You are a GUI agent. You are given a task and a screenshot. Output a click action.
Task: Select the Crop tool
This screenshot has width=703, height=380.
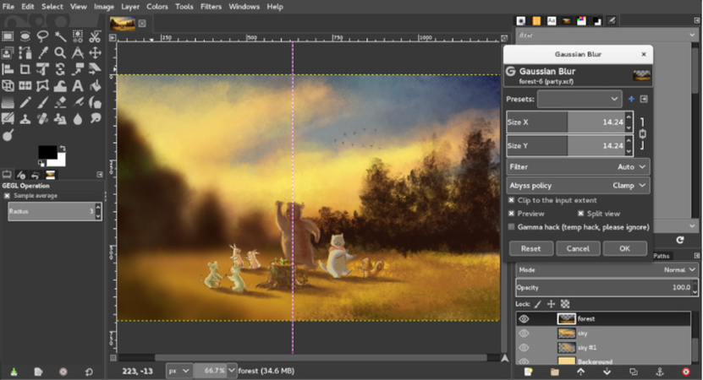pyautogui.click(x=25, y=69)
